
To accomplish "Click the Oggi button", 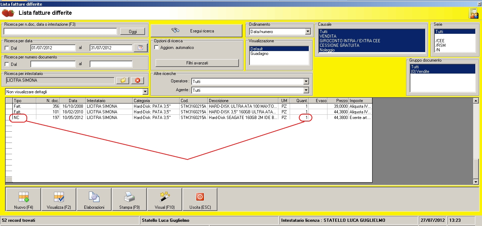I will click(x=133, y=31).
